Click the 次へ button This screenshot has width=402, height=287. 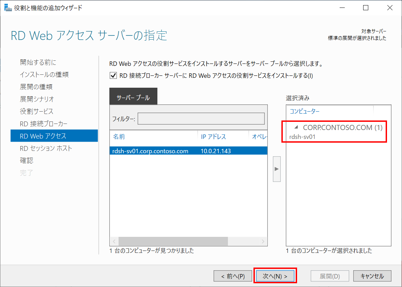(275, 276)
